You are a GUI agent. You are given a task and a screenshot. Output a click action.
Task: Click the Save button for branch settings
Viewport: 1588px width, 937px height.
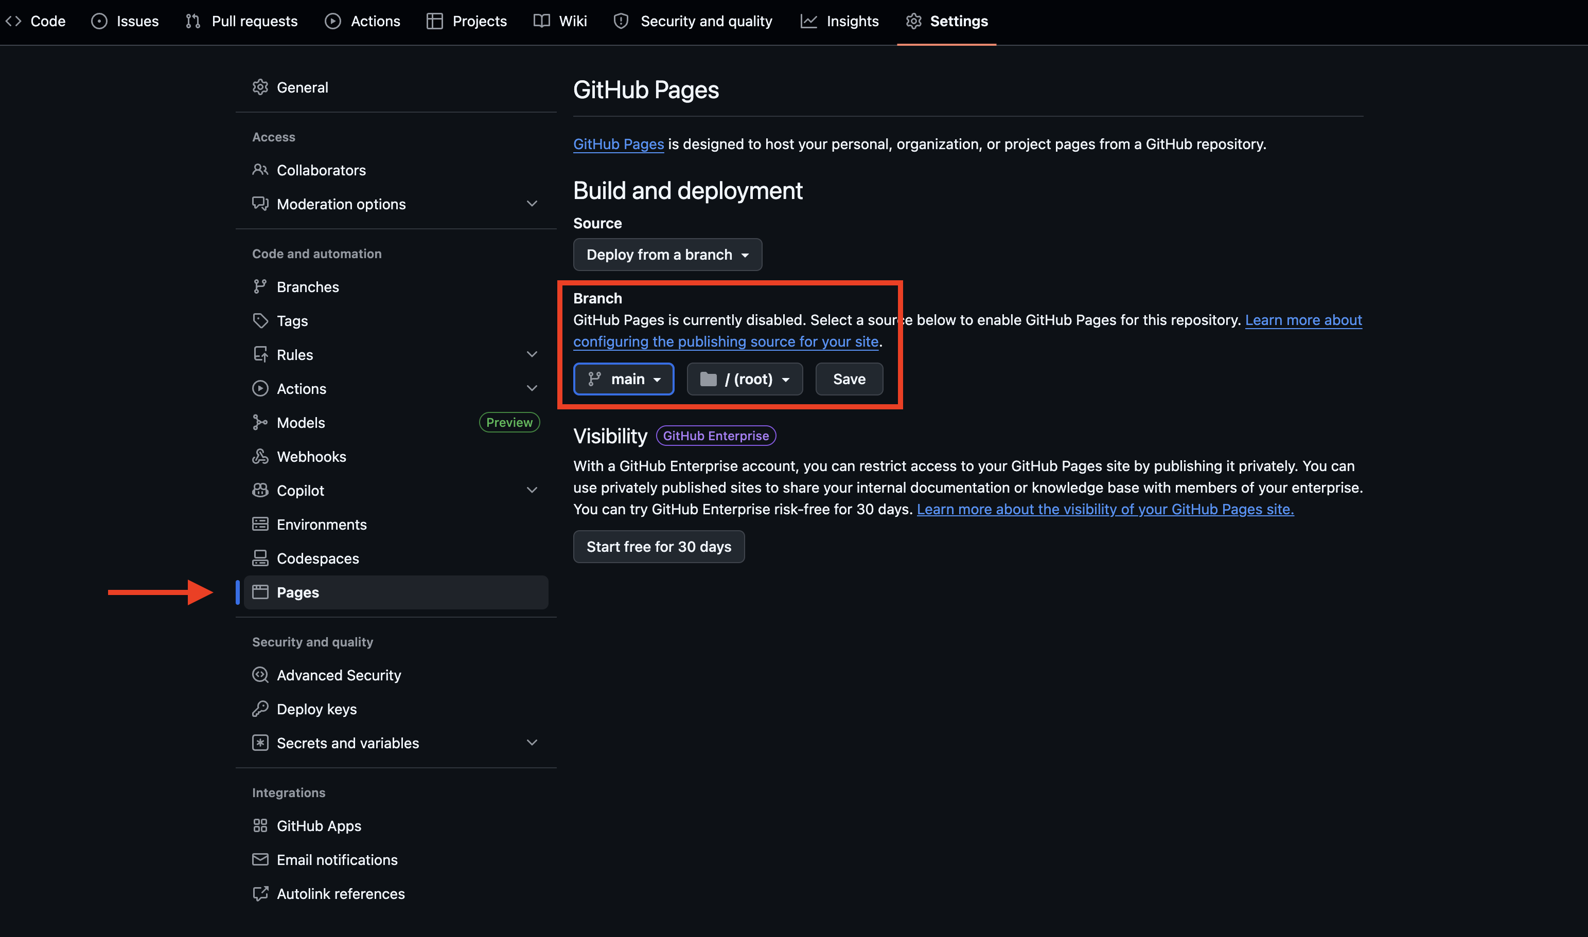point(849,378)
